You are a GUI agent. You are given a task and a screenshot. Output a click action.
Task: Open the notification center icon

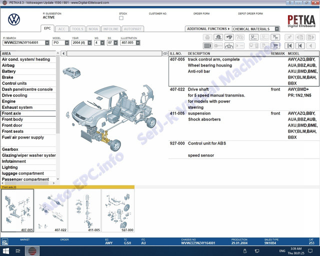[x=310, y=251]
